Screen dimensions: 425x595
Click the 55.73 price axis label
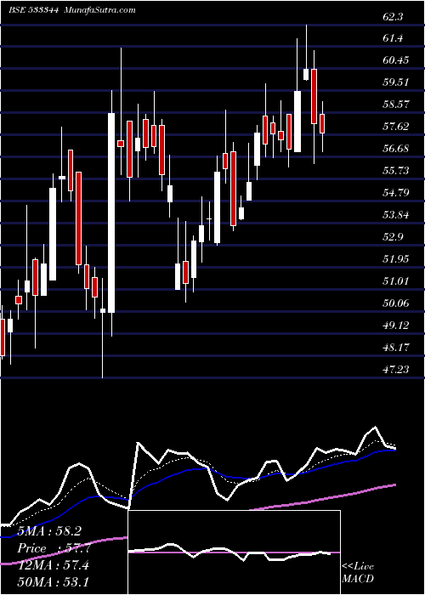[397, 170]
